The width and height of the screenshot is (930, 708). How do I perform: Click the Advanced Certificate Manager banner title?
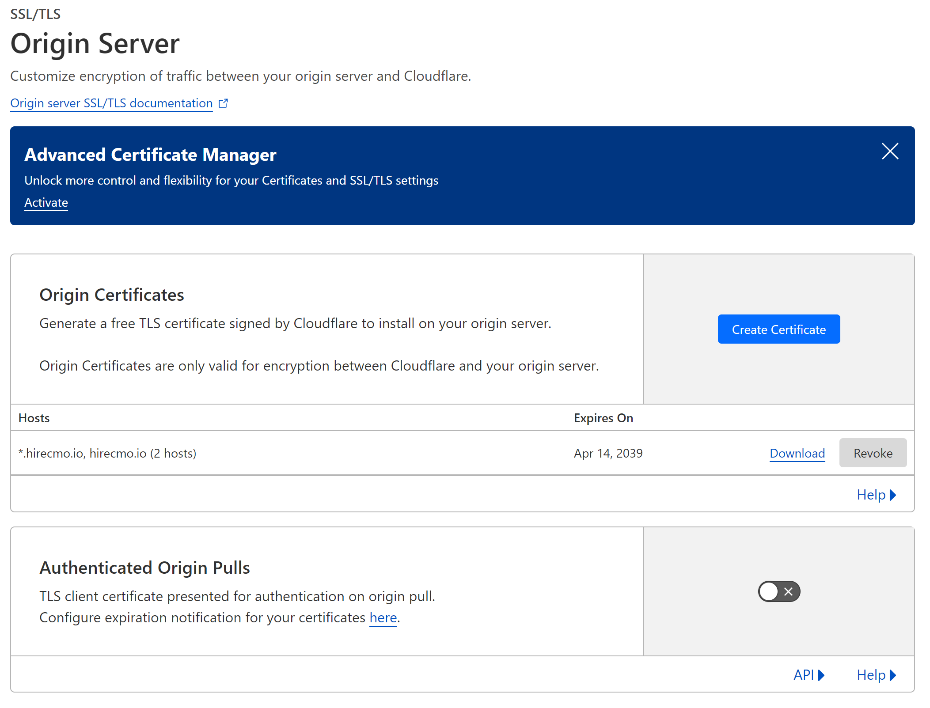150,155
